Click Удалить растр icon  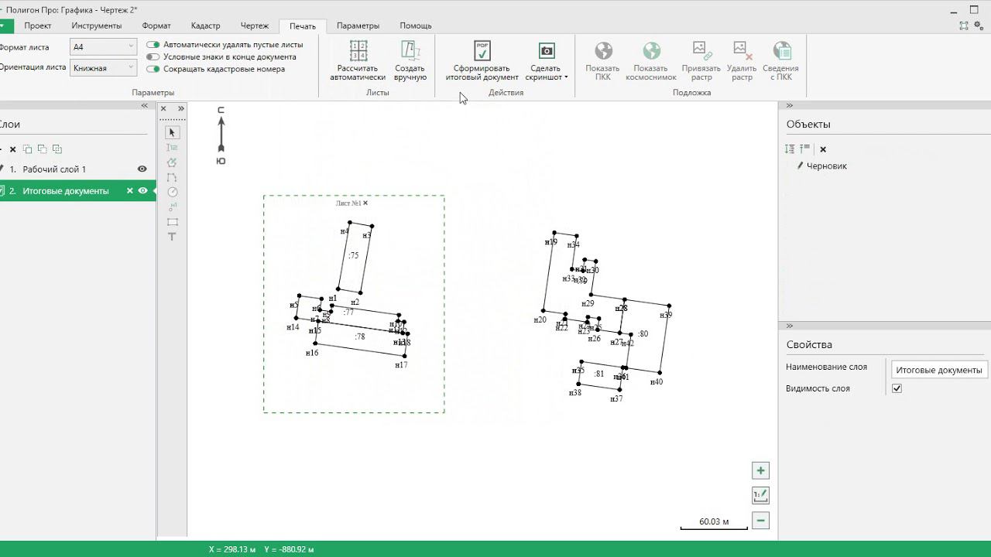742,51
